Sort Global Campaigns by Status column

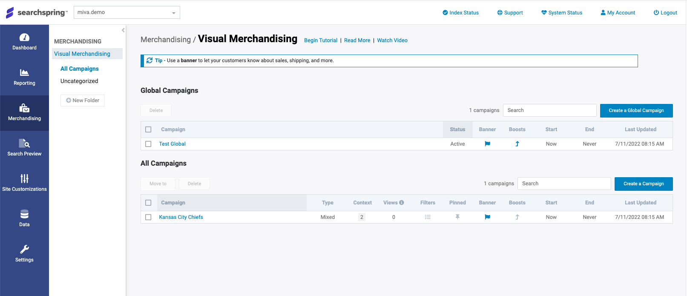[457, 129]
